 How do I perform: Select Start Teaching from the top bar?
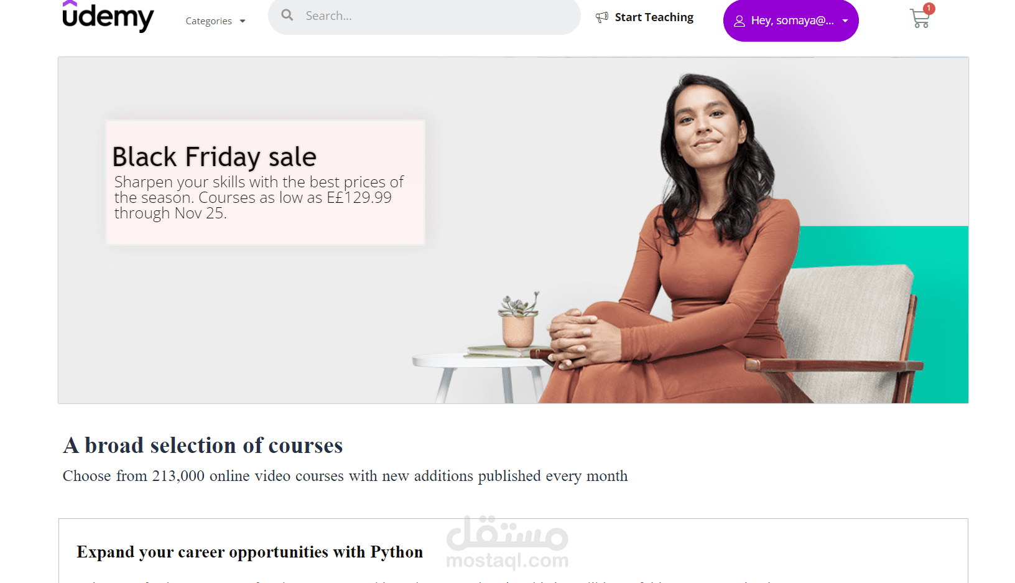click(653, 17)
